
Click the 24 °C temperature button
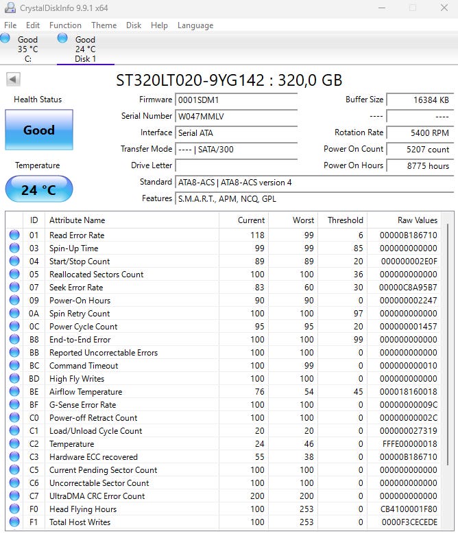[x=39, y=189]
